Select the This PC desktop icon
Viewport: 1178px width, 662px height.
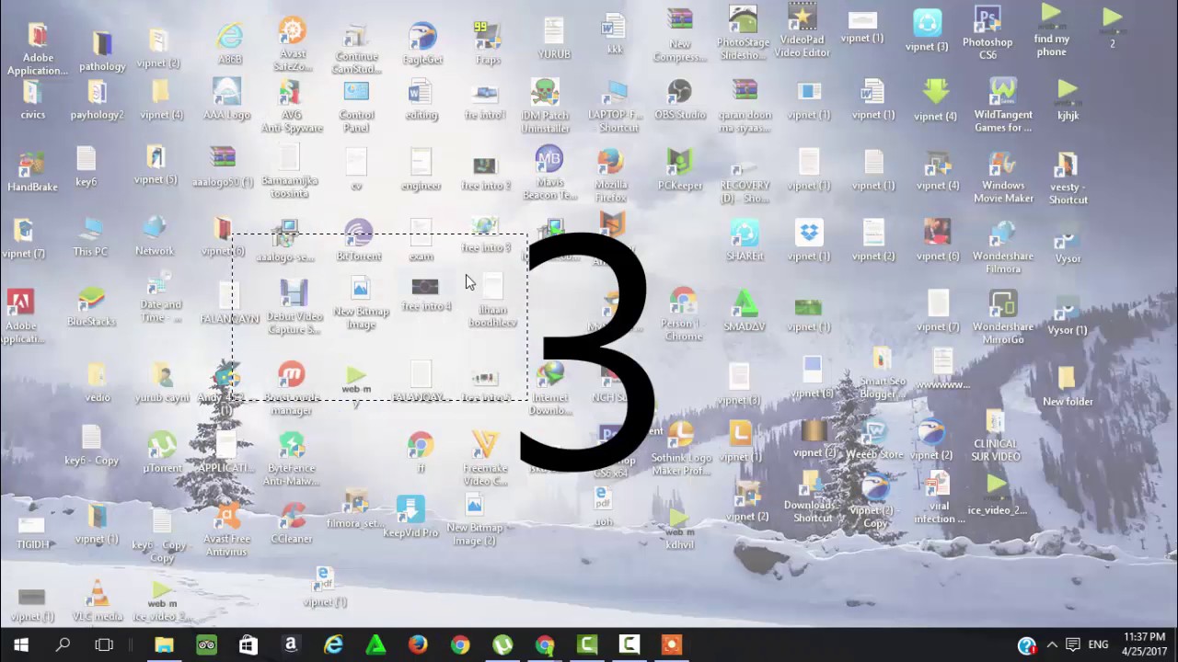pyautogui.click(x=90, y=237)
